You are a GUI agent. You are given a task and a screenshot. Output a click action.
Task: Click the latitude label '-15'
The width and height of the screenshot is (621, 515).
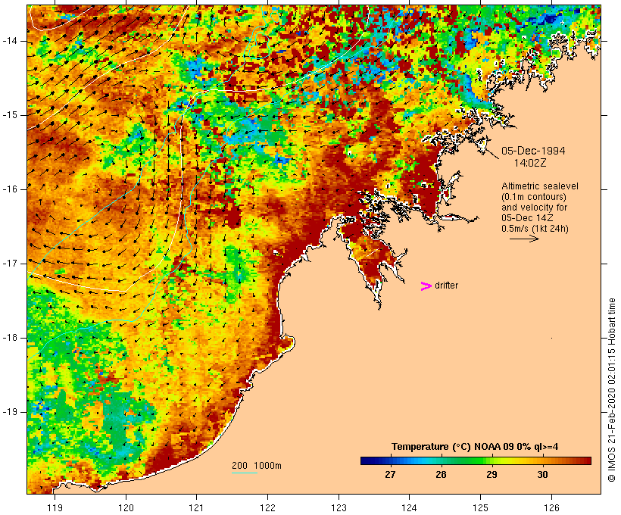coord(10,115)
